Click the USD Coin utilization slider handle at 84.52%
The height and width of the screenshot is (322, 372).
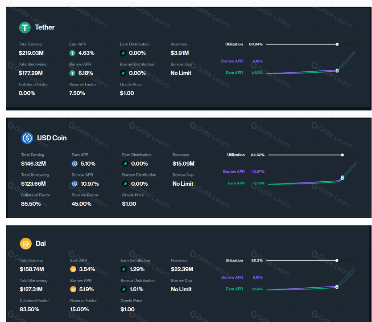(343, 155)
